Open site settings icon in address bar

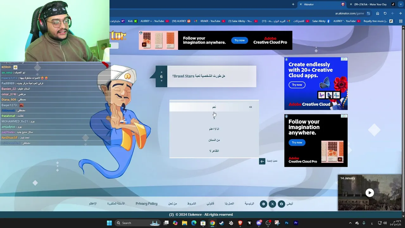coord(369,13)
